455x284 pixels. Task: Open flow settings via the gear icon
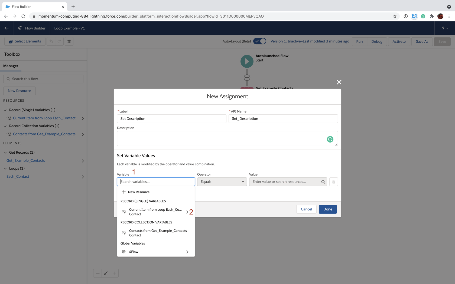69,41
